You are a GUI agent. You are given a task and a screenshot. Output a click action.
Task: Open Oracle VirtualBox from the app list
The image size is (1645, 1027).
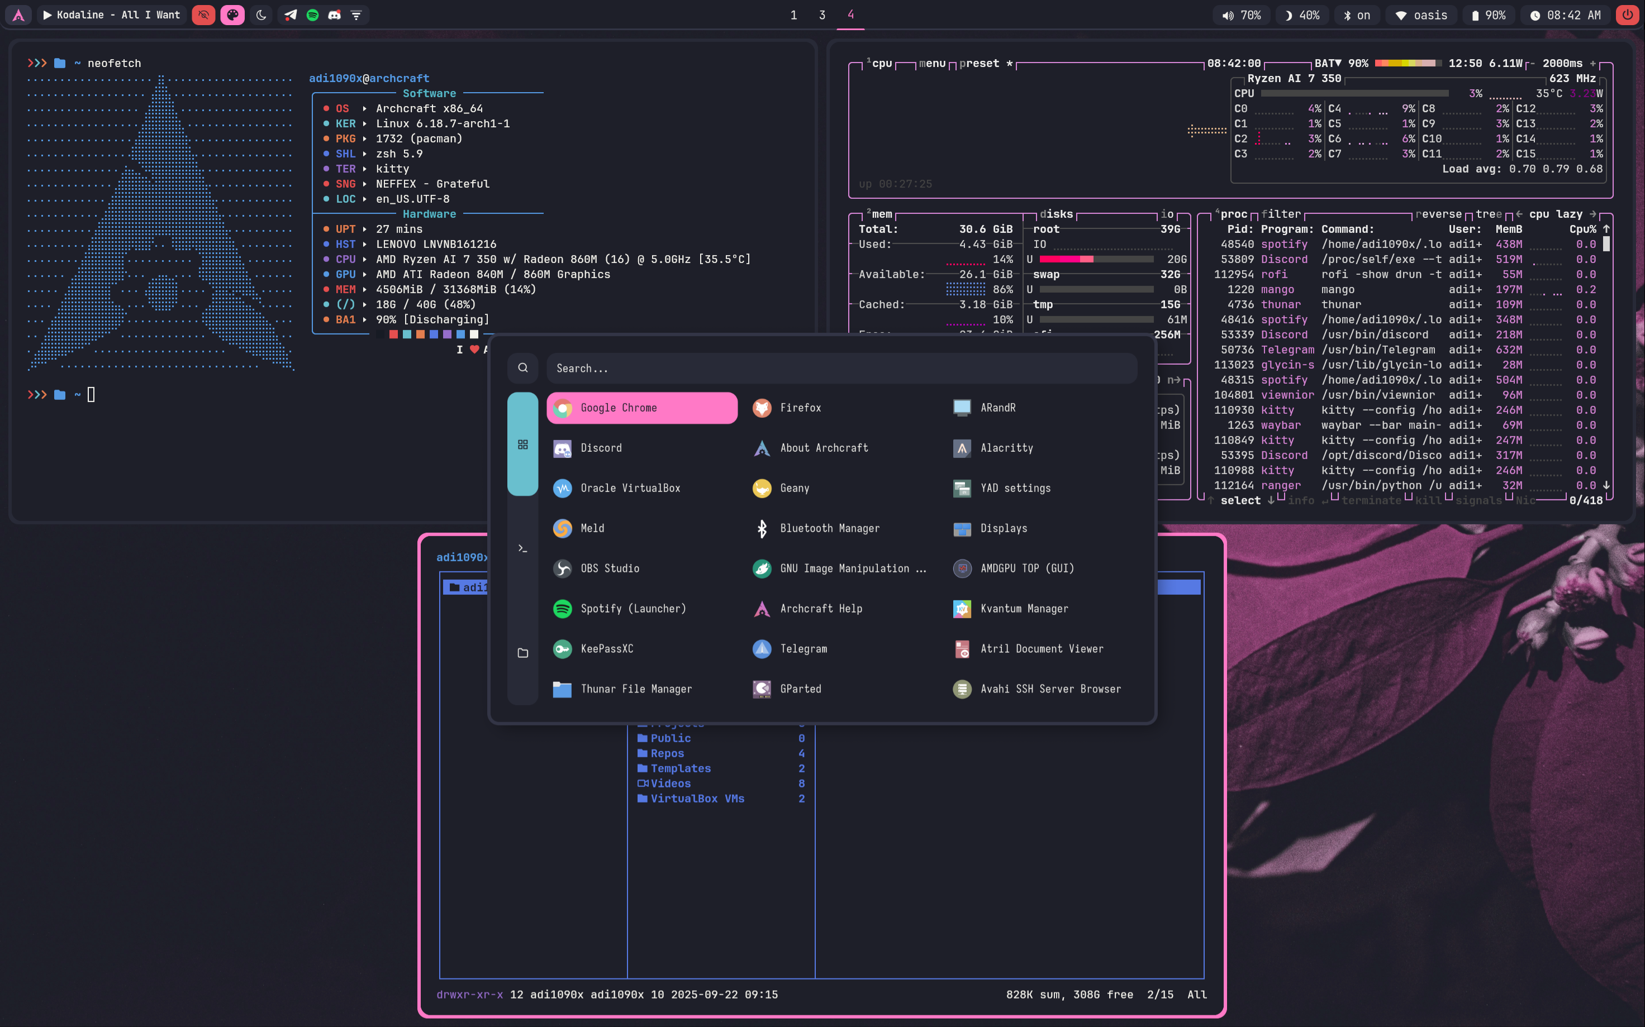[x=629, y=488]
